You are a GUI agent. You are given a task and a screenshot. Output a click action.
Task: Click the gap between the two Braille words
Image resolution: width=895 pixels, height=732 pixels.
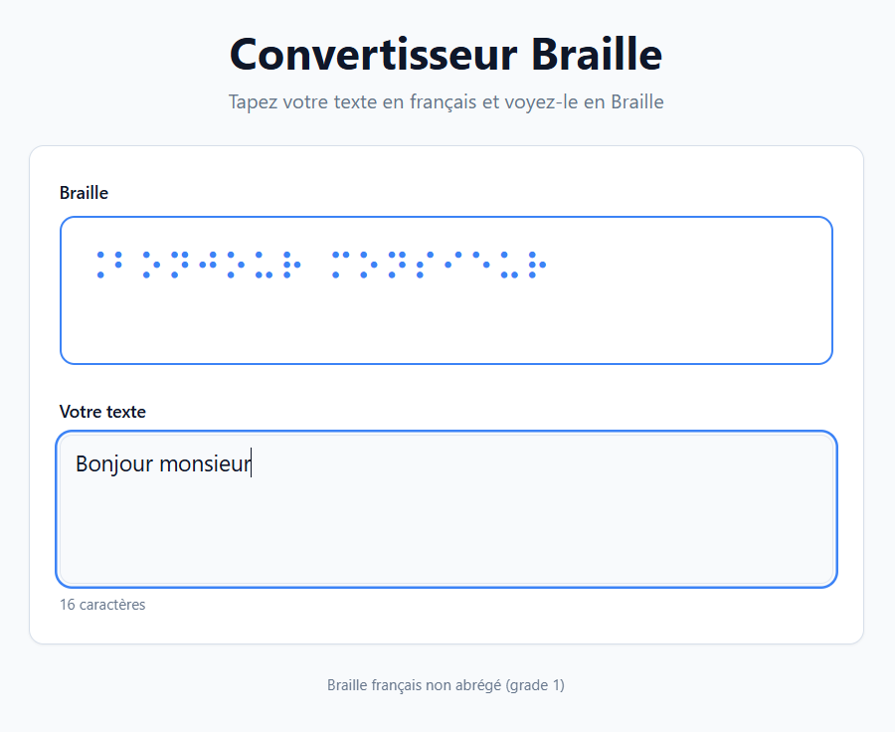point(318,264)
